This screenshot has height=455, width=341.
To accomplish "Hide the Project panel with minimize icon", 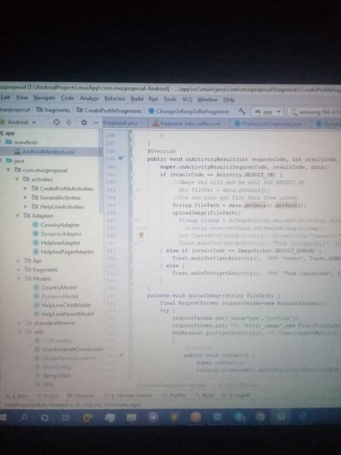I will point(96,122).
